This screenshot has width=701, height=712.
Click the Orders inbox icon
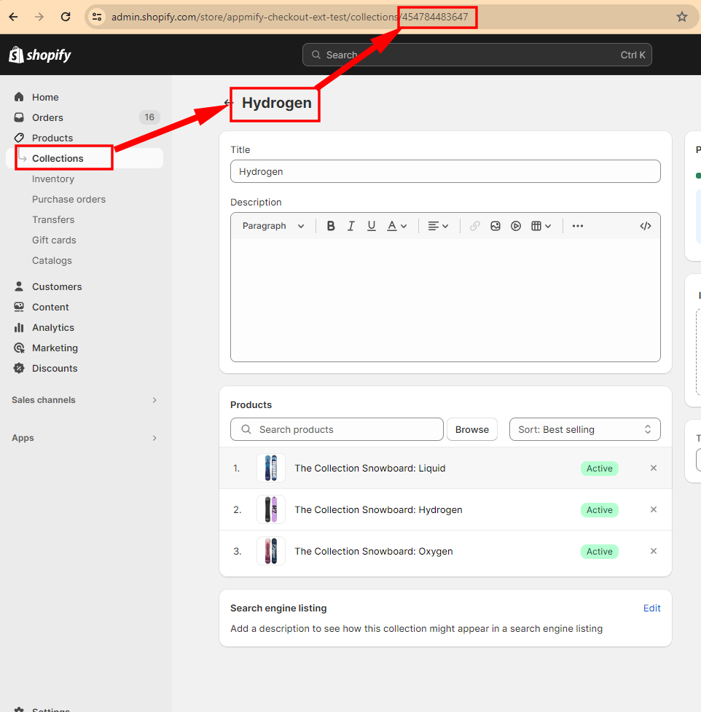pyautogui.click(x=19, y=117)
